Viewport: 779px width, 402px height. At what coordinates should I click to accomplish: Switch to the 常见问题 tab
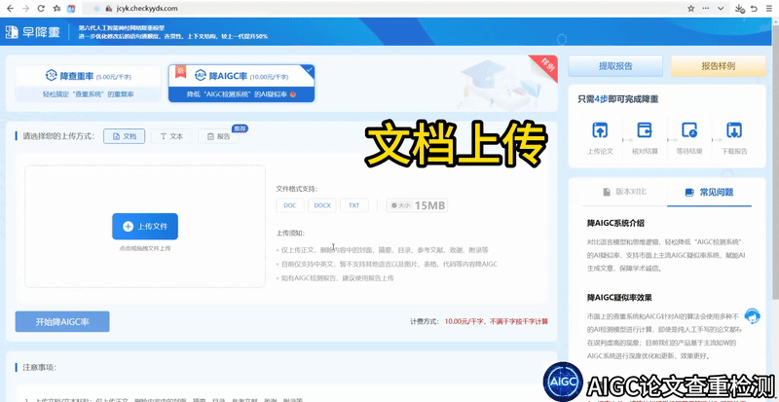(710, 193)
